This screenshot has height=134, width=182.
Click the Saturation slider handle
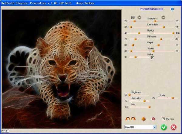click(144, 101)
